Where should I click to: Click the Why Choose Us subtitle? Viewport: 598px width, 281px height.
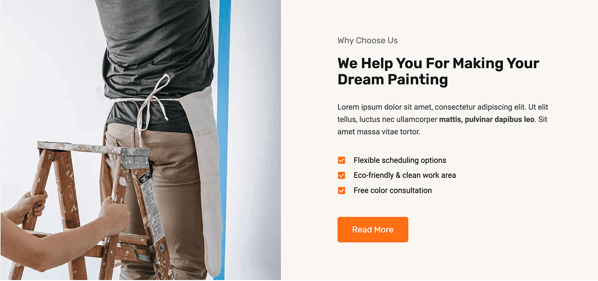point(368,40)
